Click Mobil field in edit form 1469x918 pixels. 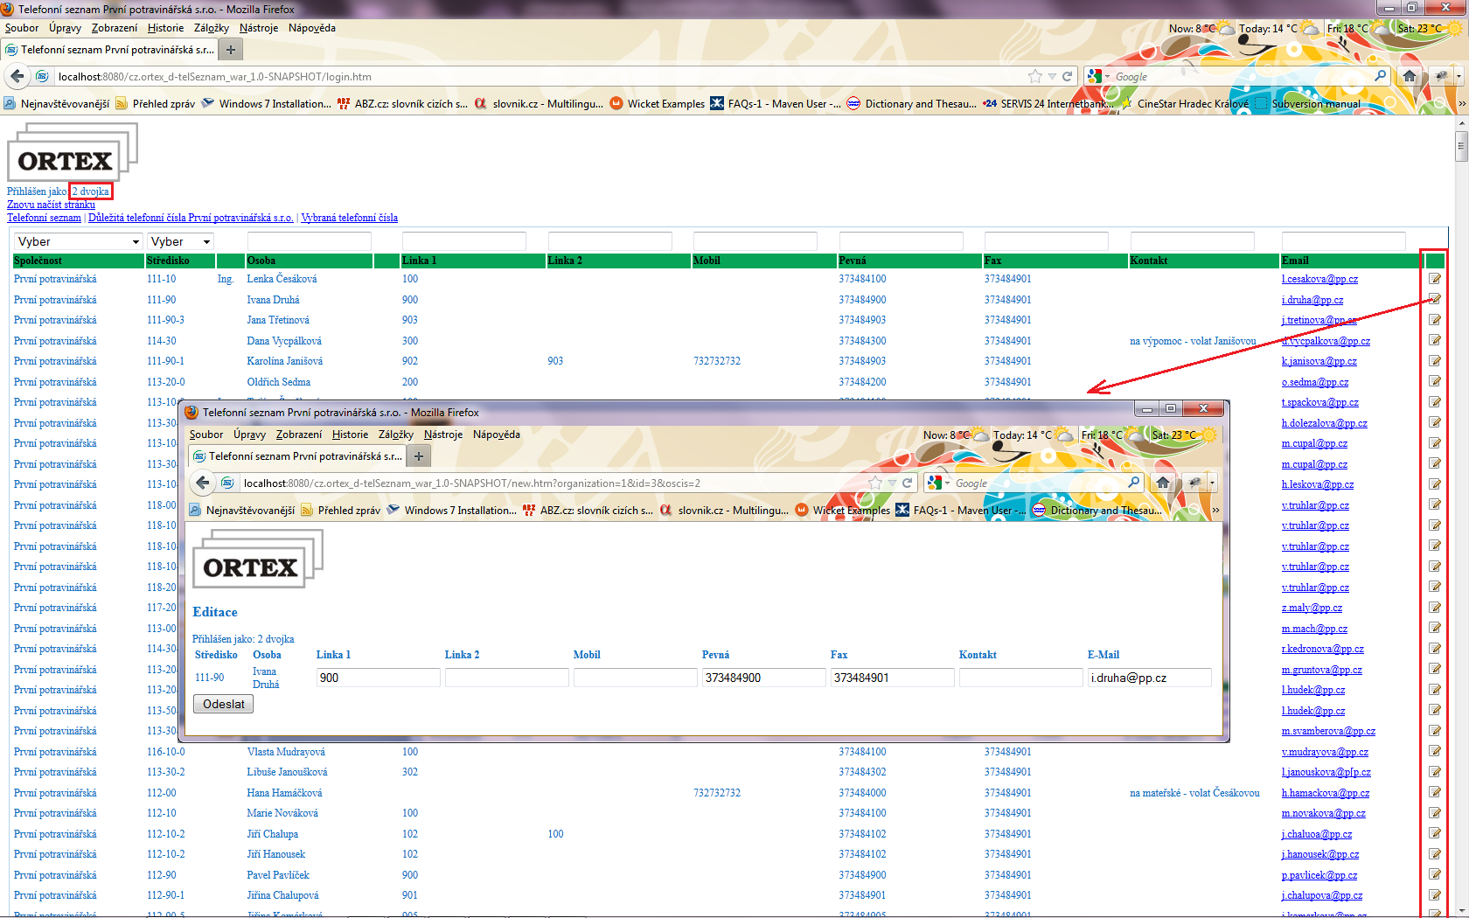tap(636, 678)
